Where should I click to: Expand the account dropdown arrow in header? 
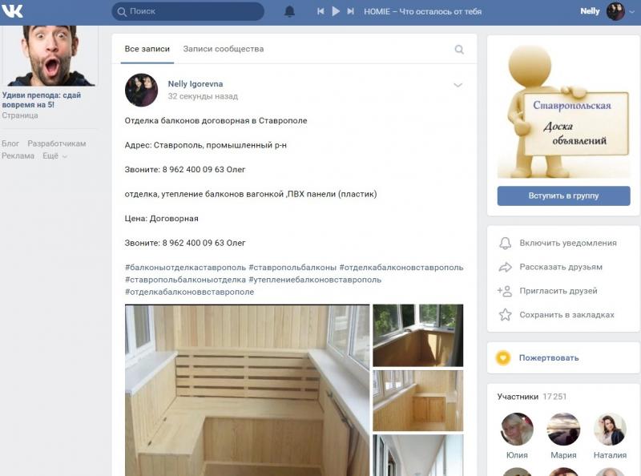[632, 12]
